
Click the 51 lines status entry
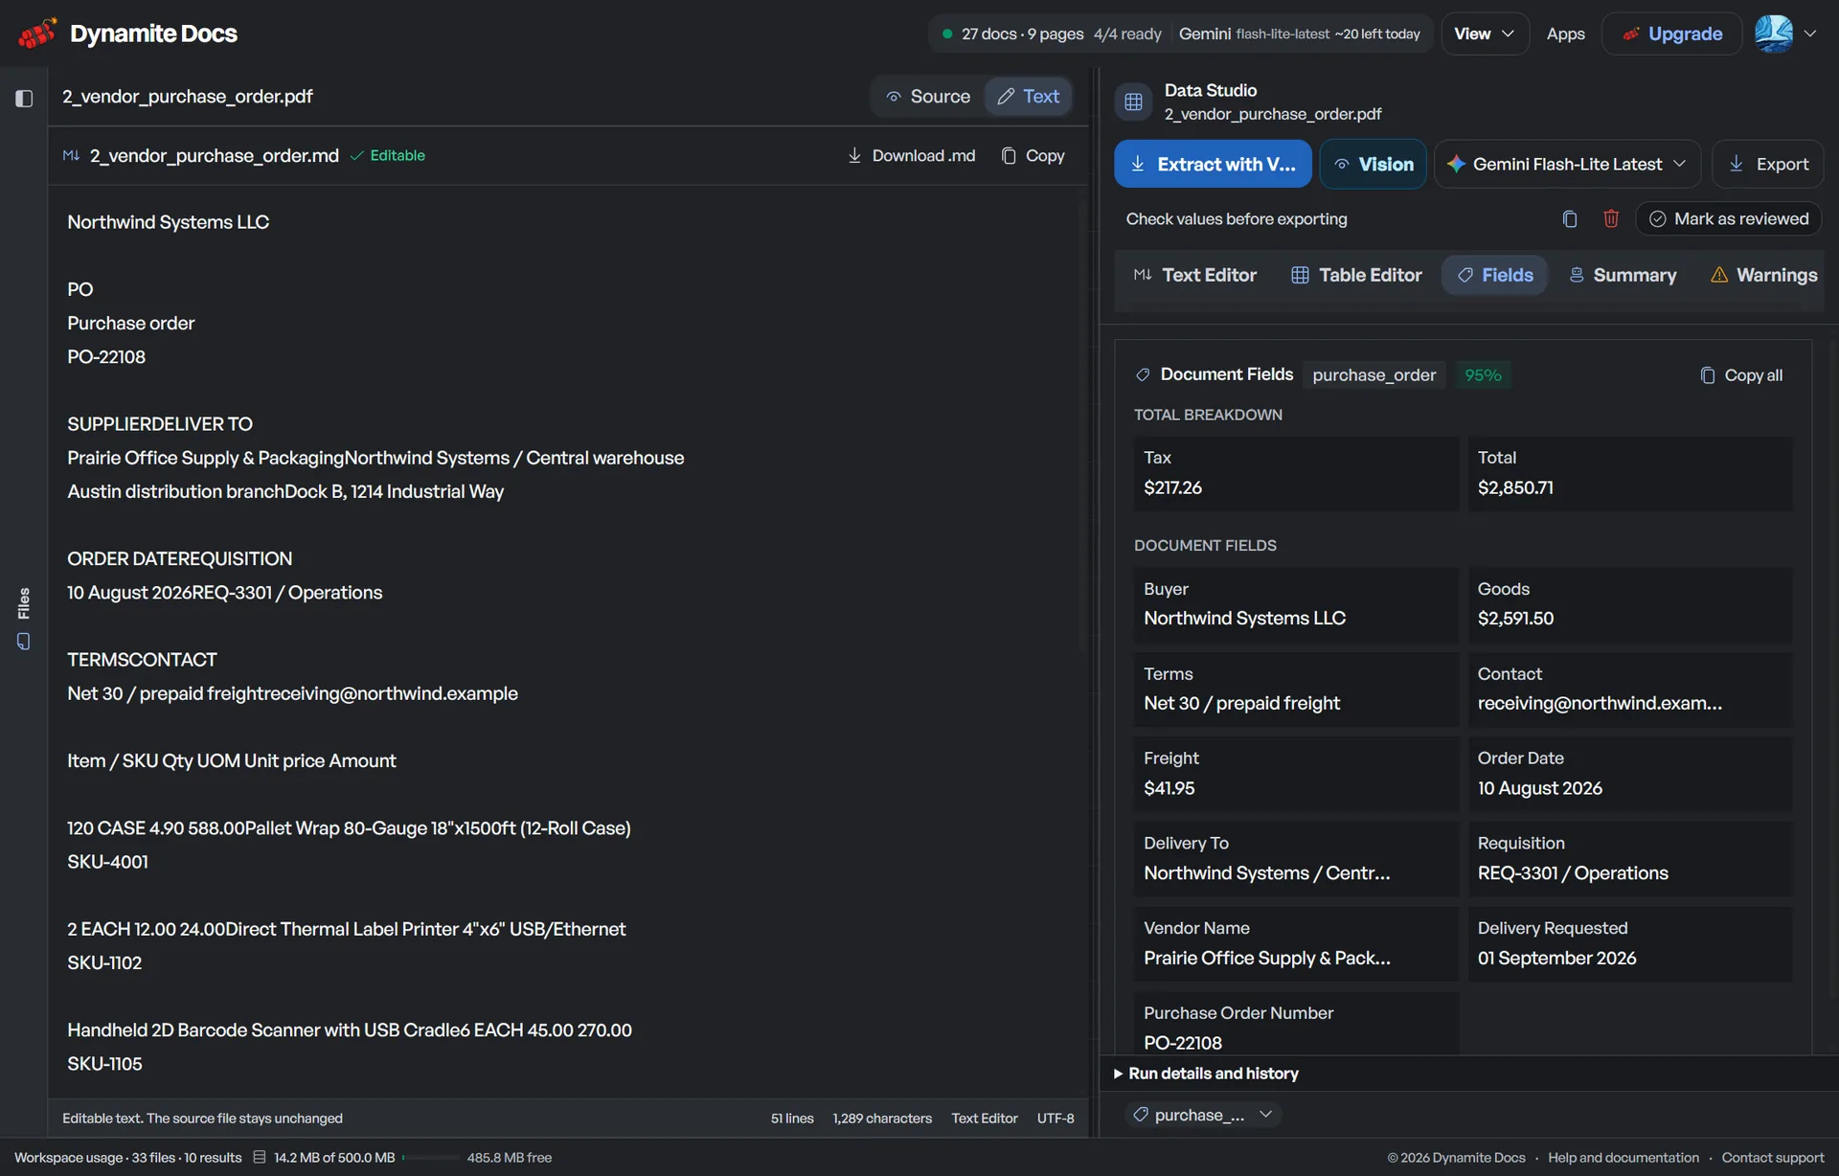(x=792, y=1119)
